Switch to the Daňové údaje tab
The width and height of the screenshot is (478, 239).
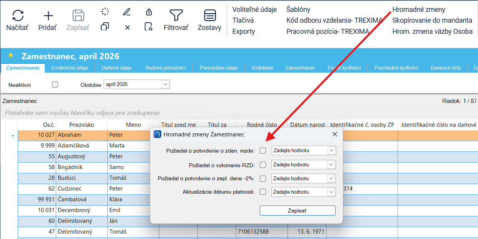click(117, 68)
